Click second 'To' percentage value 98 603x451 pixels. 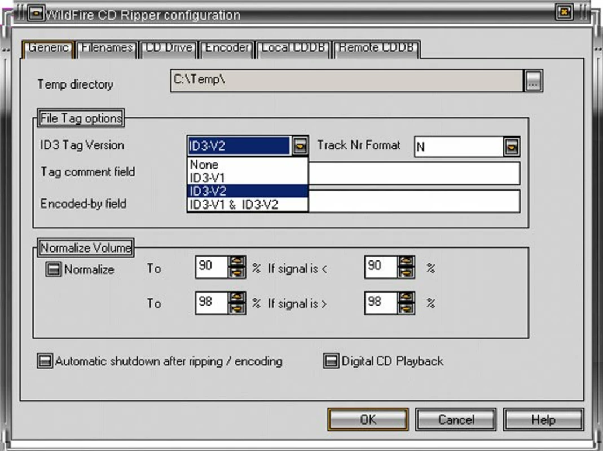(x=212, y=303)
